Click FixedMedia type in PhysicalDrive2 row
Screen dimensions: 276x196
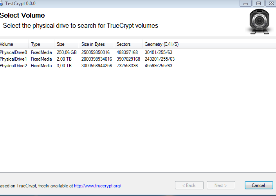41,66
